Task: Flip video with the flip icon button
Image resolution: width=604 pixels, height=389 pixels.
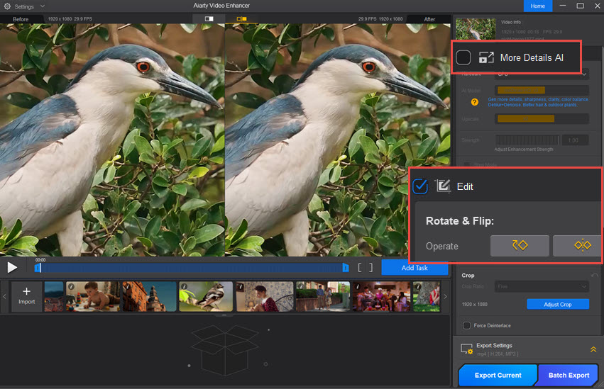Action: point(578,246)
